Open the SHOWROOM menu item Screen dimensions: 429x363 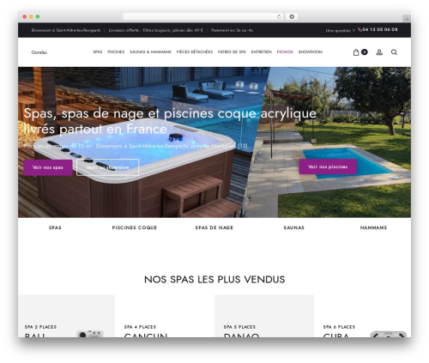click(x=311, y=51)
